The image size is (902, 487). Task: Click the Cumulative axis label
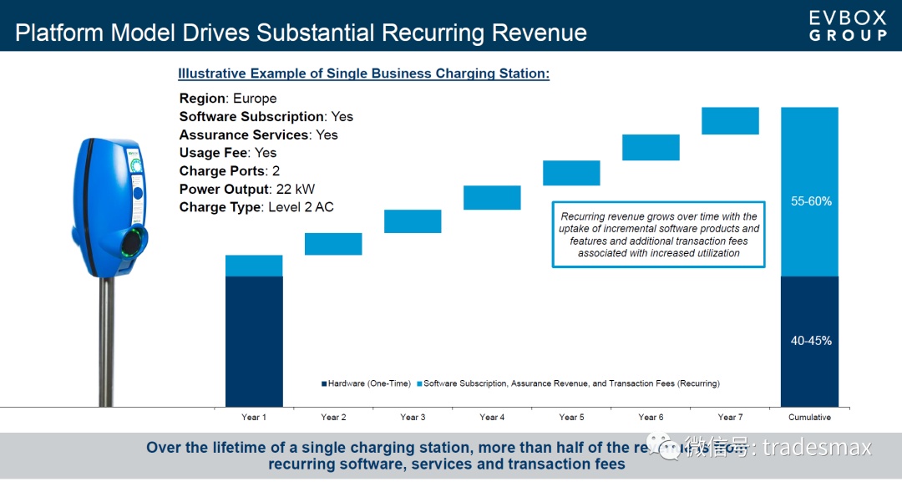pos(809,418)
